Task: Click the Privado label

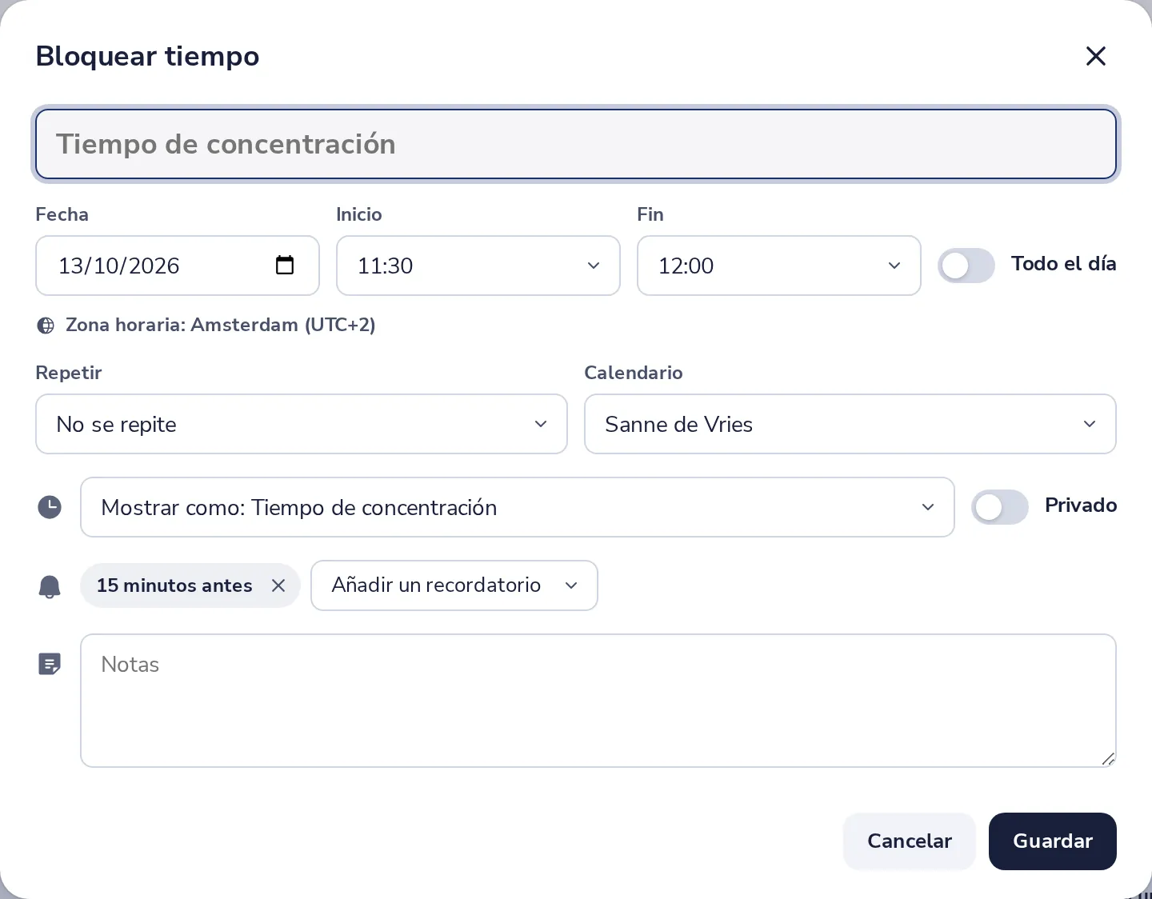Action: click(x=1081, y=505)
